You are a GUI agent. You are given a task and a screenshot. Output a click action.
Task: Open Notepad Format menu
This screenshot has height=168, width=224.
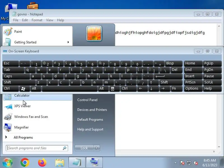tap(37, 20)
